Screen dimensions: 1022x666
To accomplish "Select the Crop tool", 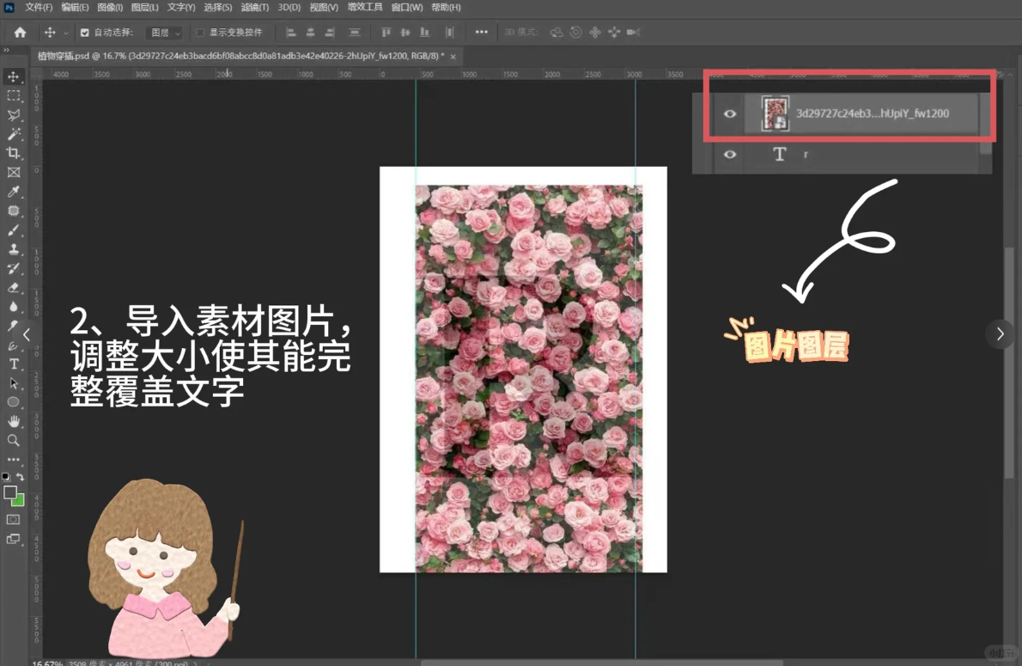I will (x=14, y=153).
